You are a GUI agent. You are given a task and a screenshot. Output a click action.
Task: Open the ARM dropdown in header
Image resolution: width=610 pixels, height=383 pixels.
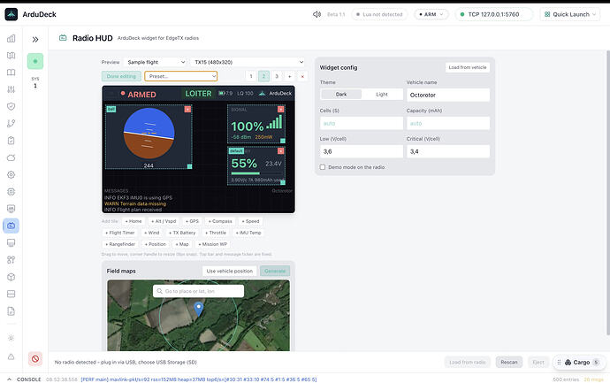click(431, 14)
